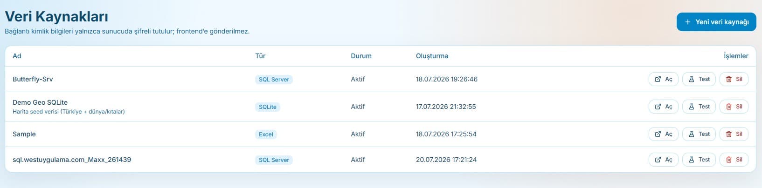Screen dimensions: 762x188
Task: Open the Sample data source via Aç
Action: click(x=663, y=134)
